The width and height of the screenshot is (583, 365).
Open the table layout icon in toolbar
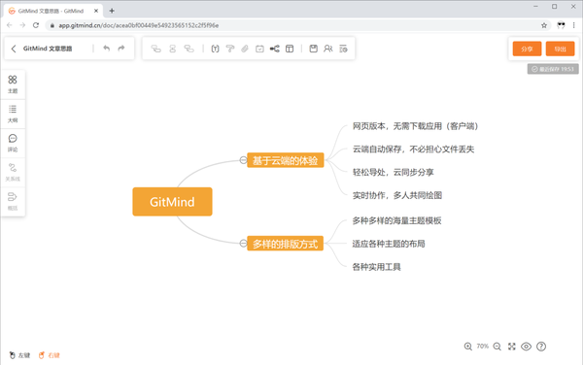(x=290, y=49)
